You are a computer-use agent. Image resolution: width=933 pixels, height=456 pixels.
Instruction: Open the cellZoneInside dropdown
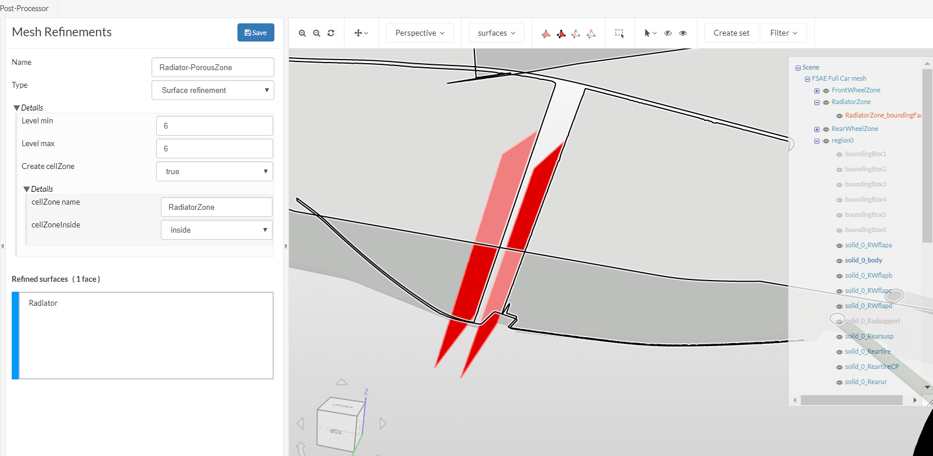(x=216, y=230)
